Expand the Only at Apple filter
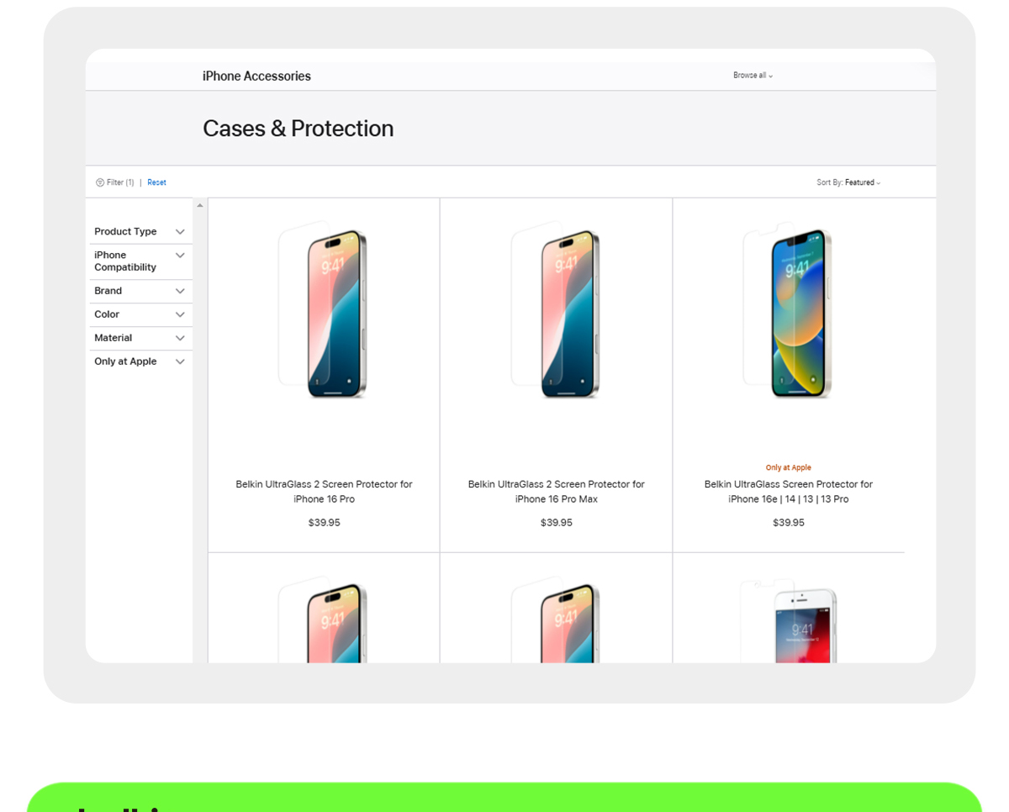 coord(140,361)
